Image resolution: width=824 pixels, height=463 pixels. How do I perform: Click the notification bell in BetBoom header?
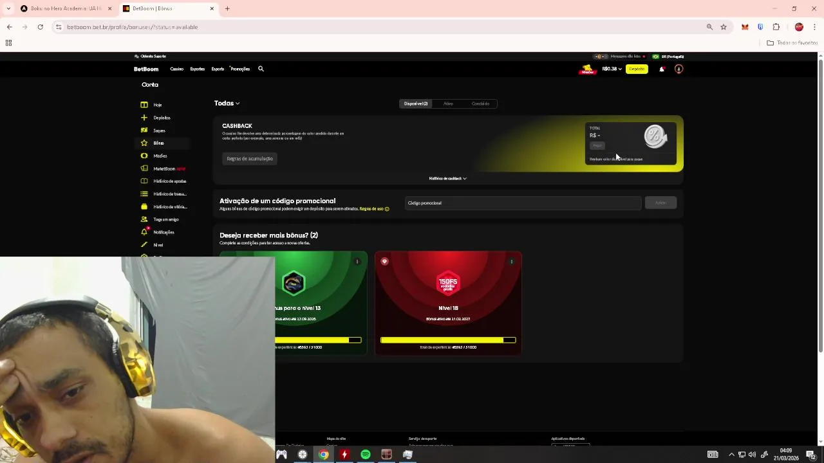[x=661, y=69]
